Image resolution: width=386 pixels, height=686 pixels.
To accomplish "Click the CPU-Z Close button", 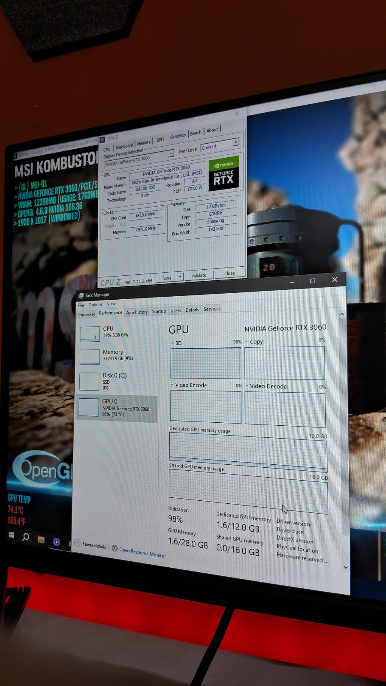I will [x=229, y=273].
